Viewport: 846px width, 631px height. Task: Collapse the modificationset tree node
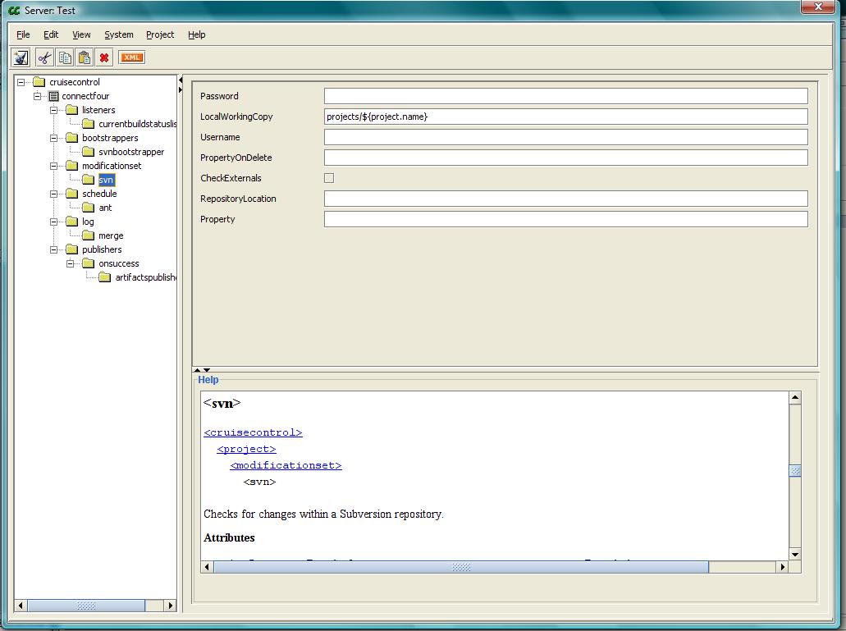[x=54, y=166]
